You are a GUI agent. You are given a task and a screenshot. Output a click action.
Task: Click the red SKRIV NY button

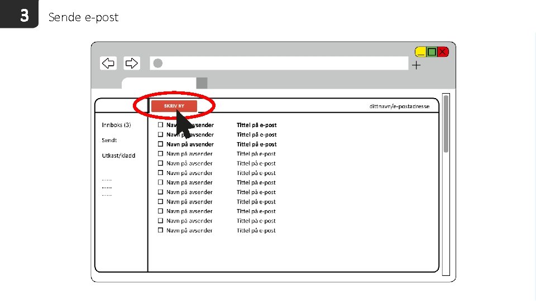[174, 106]
